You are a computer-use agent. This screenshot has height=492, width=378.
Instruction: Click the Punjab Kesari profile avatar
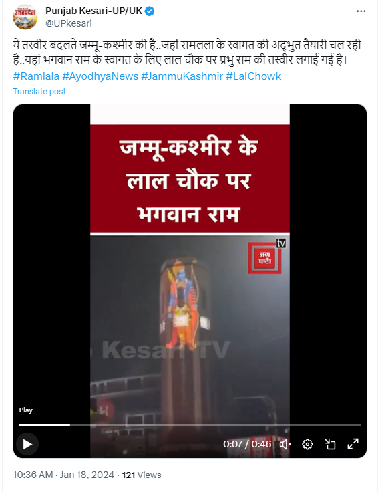click(x=25, y=17)
